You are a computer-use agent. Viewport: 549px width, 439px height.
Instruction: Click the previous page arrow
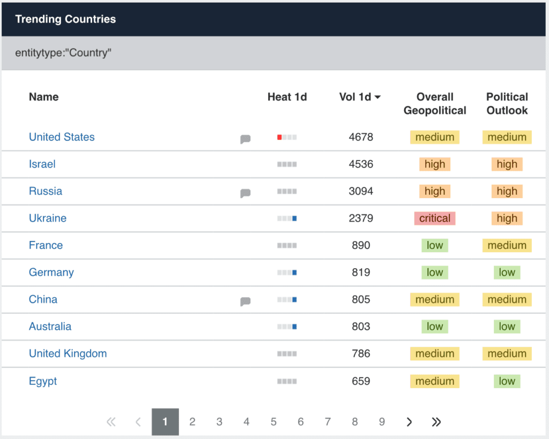click(x=138, y=422)
